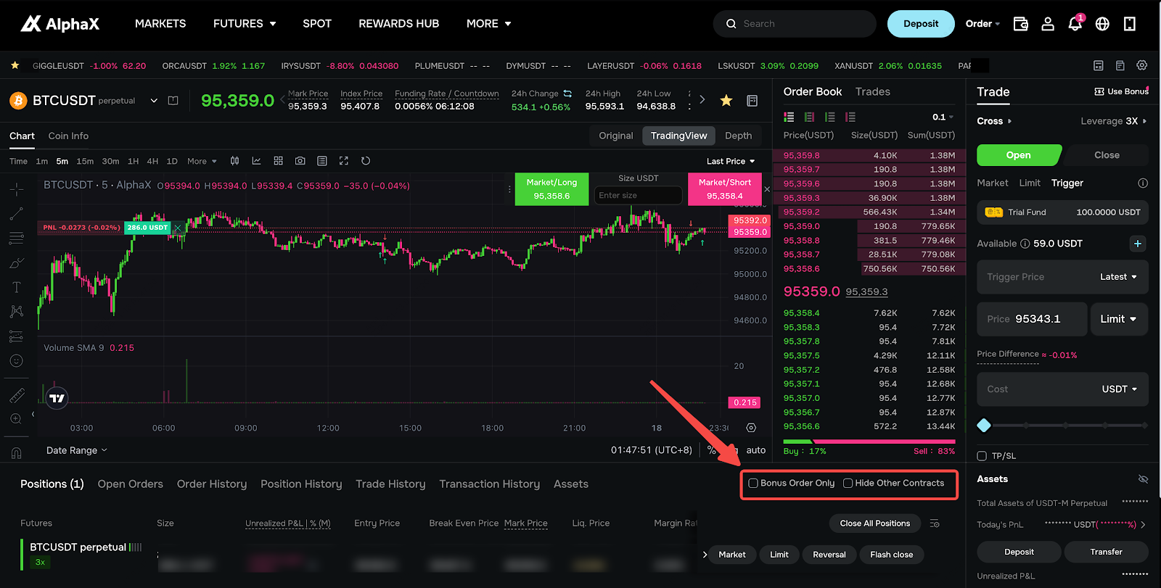Open More timeframes dropdown

(202, 162)
